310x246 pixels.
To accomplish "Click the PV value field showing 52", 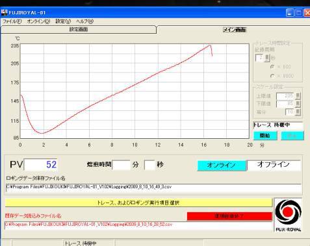I will click(41, 165).
